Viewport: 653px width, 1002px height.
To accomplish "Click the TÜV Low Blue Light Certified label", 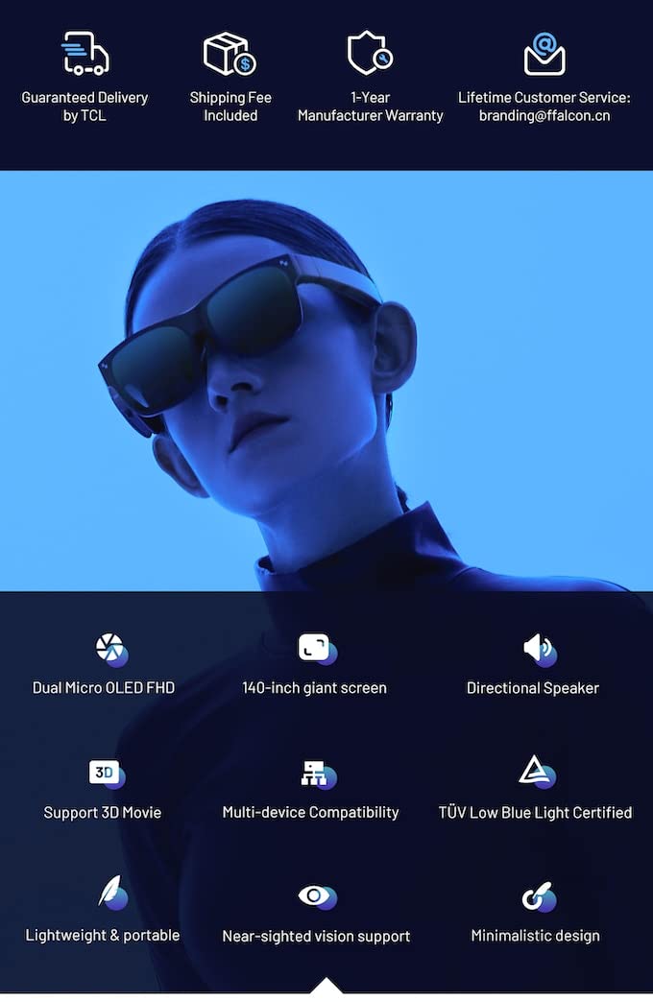I will [535, 813].
